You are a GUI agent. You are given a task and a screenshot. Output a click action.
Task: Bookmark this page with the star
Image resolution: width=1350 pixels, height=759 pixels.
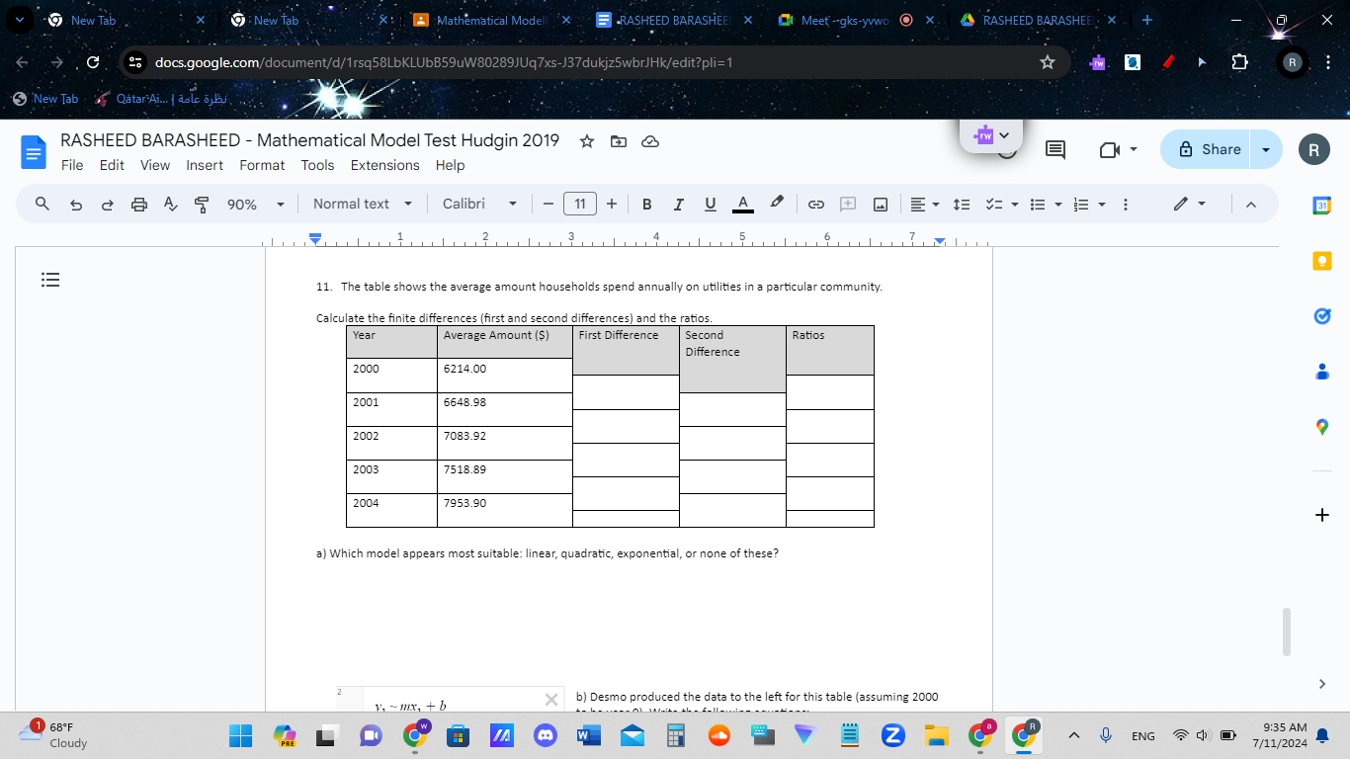[1048, 62]
